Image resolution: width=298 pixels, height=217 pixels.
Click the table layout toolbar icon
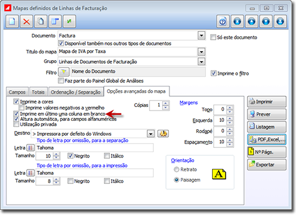point(55,21)
